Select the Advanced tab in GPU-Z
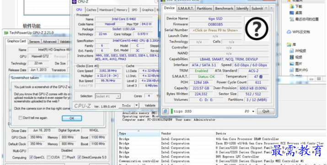Image resolution: width=327 pixels, height=165 pixels. (x=50, y=42)
